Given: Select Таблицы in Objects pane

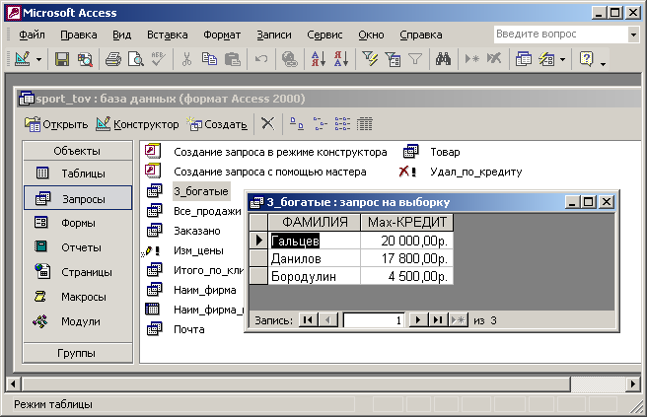Looking at the screenshot, I should (78, 174).
